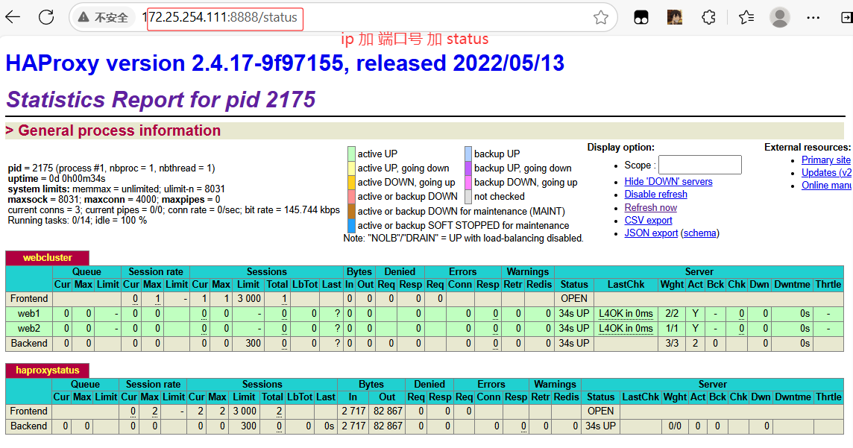Screen dimensions: 853x448
Task: Click the not checked grey swatch
Action: point(468,196)
